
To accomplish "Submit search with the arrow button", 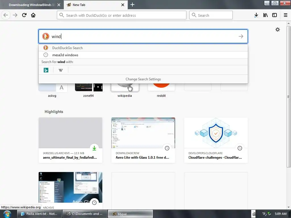I will click(241, 36).
